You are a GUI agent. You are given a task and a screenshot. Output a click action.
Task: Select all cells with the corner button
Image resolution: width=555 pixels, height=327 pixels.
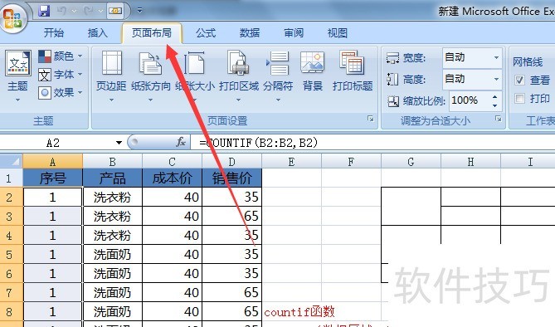point(12,161)
